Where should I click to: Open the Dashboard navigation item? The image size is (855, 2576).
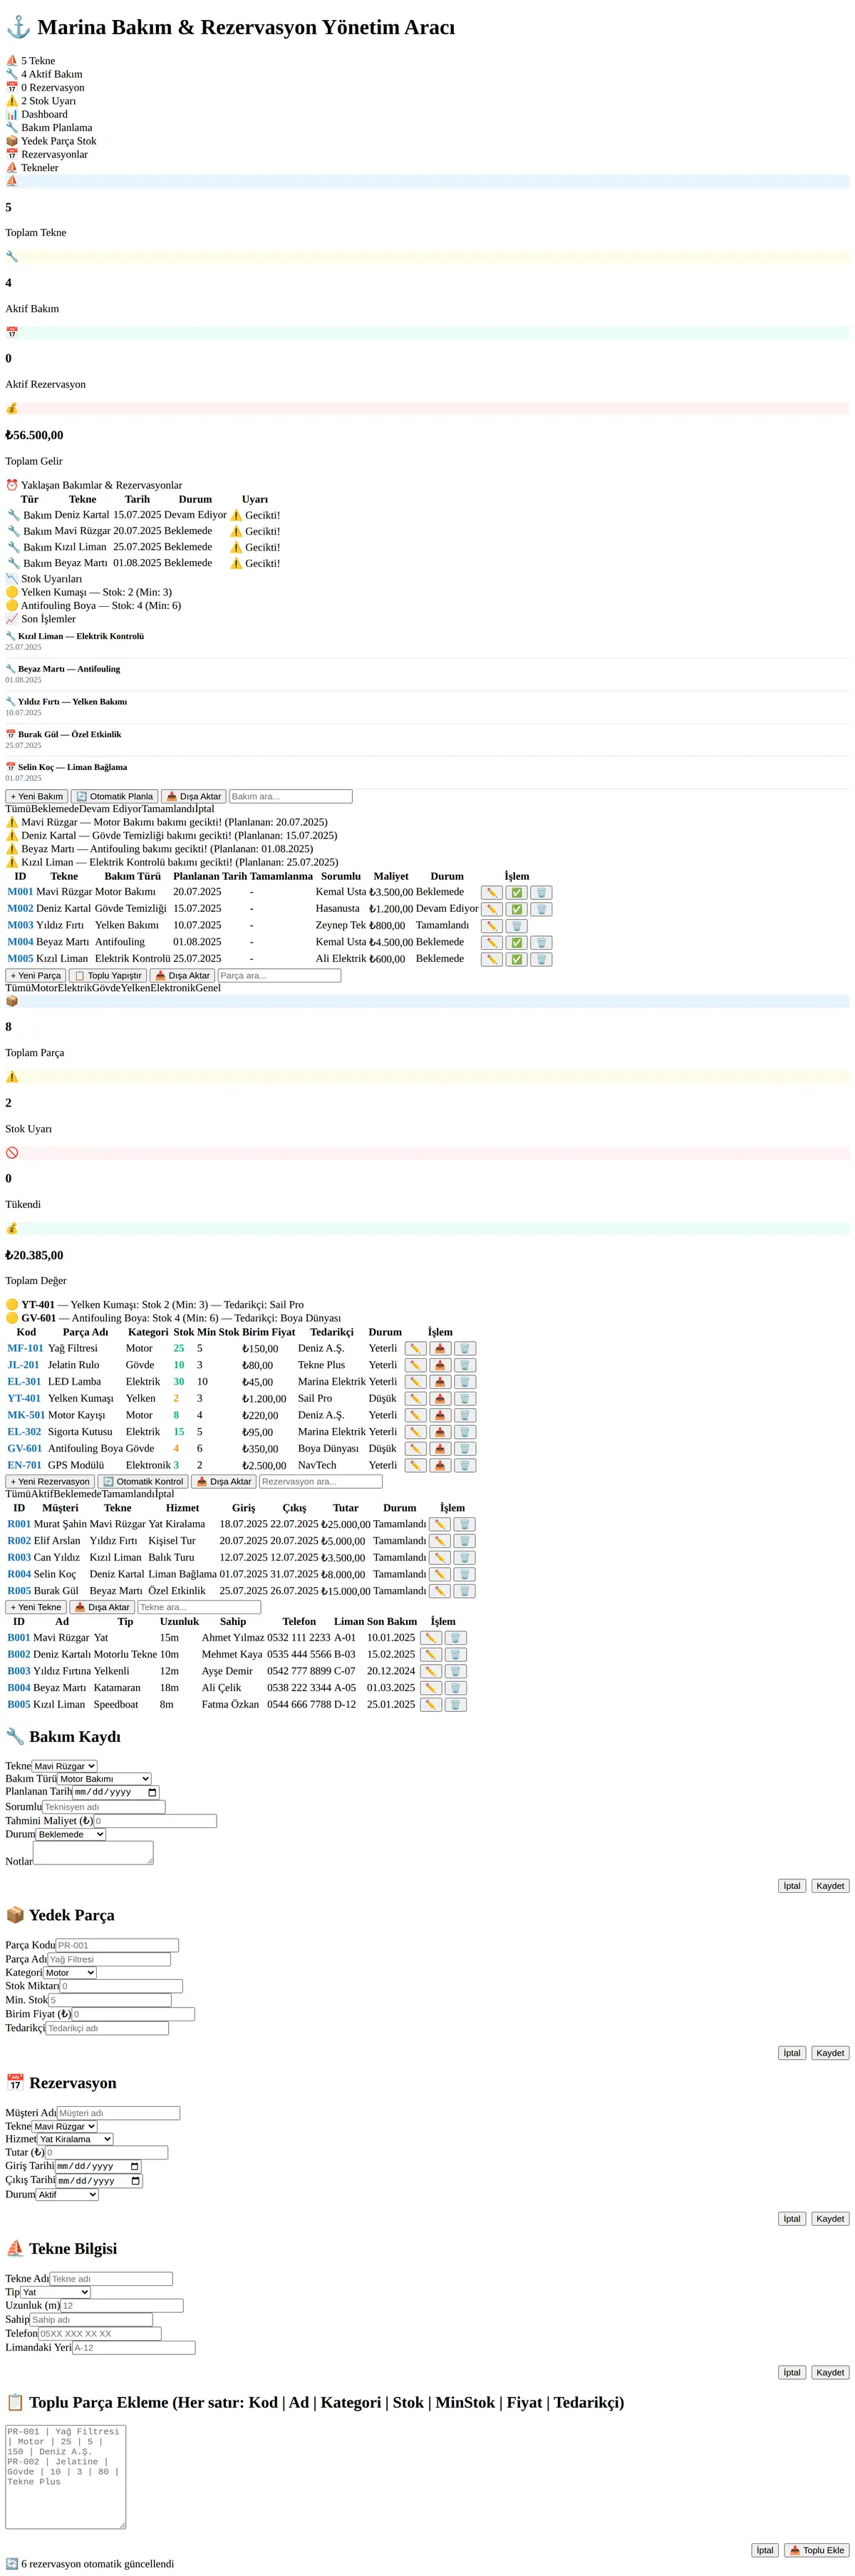click(37, 114)
